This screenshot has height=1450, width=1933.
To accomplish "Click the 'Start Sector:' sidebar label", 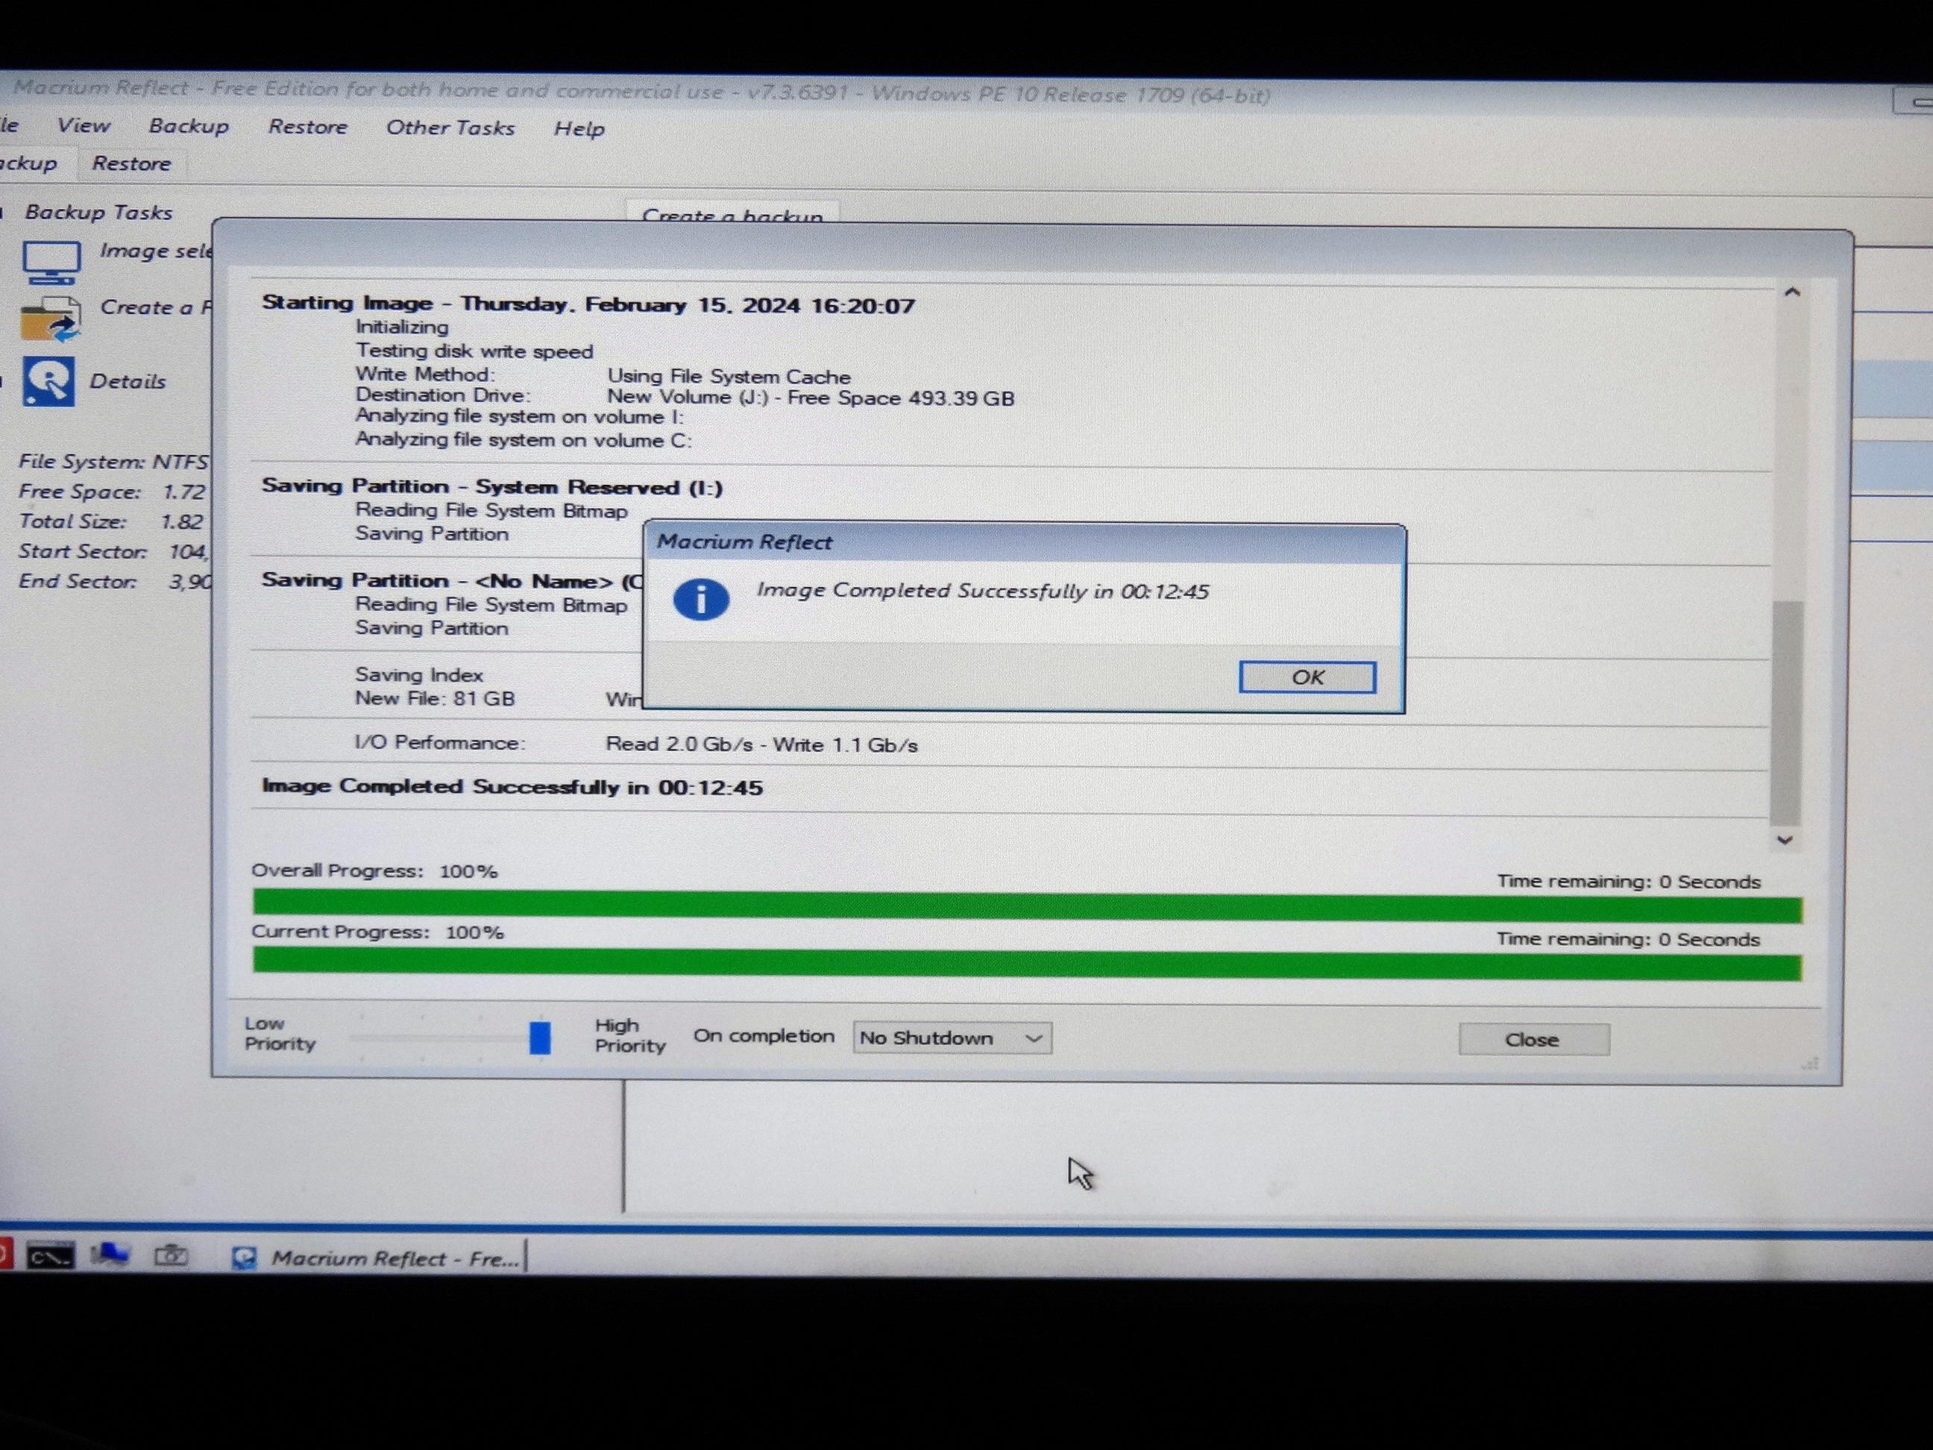I will pyautogui.click(x=83, y=551).
